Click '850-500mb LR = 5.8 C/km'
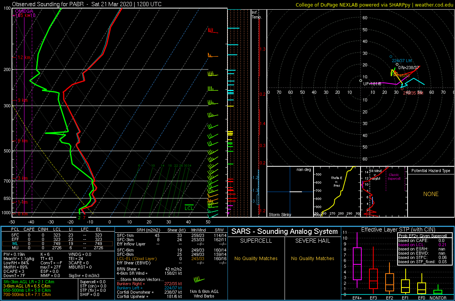This screenshot has width=455, height=301. (27, 290)
